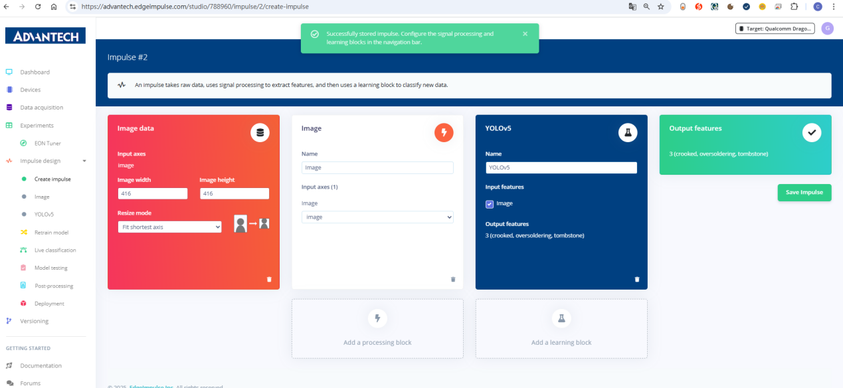This screenshot has width=843, height=388.
Task: Open Chrome three-dot menu
Action: point(834,6)
